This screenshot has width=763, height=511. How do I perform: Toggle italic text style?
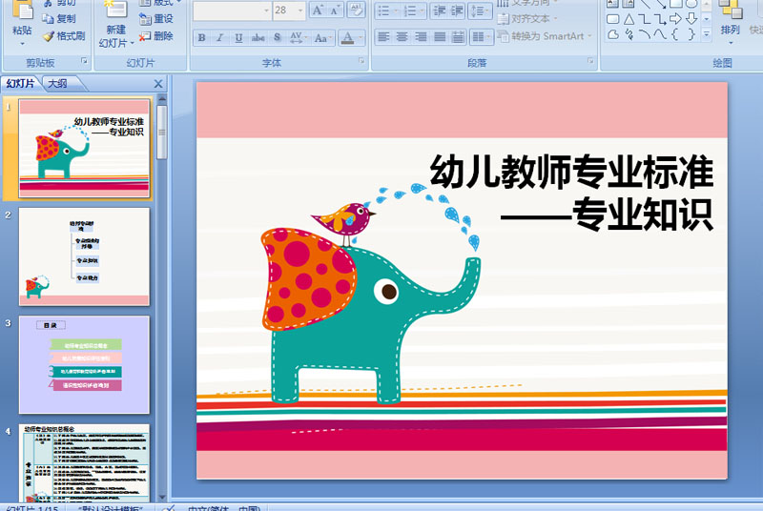[x=220, y=37]
